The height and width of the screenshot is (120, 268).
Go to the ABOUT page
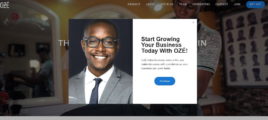(x=150, y=4)
